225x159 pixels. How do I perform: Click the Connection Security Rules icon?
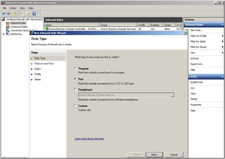point(8,30)
